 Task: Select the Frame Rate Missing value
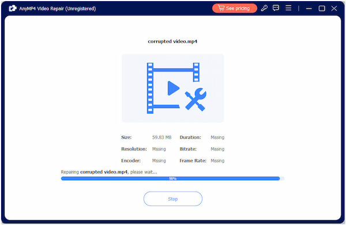(217, 161)
